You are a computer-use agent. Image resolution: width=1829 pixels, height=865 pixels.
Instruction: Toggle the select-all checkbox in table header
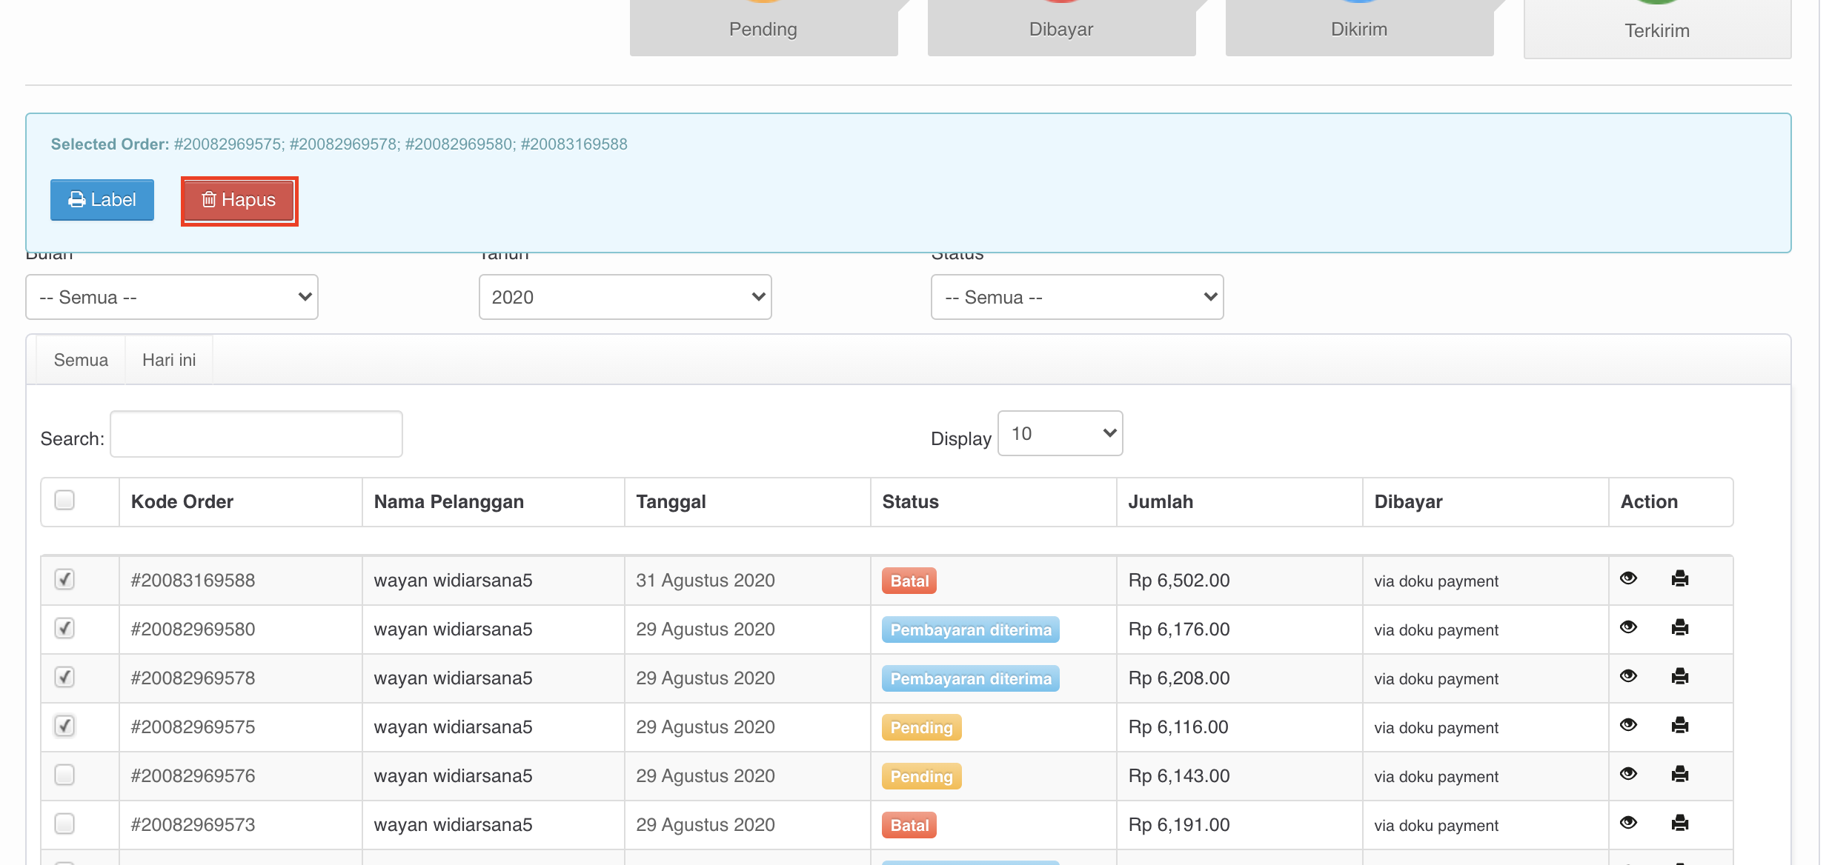click(64, 500)
